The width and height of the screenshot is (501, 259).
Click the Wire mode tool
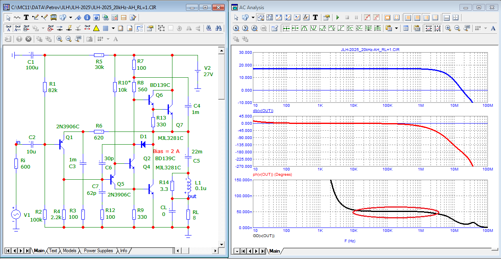35,18
